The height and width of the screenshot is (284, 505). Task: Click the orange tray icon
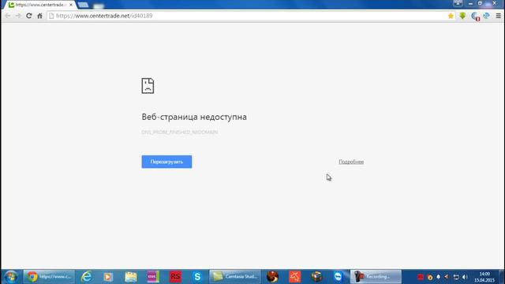(429, 277)
